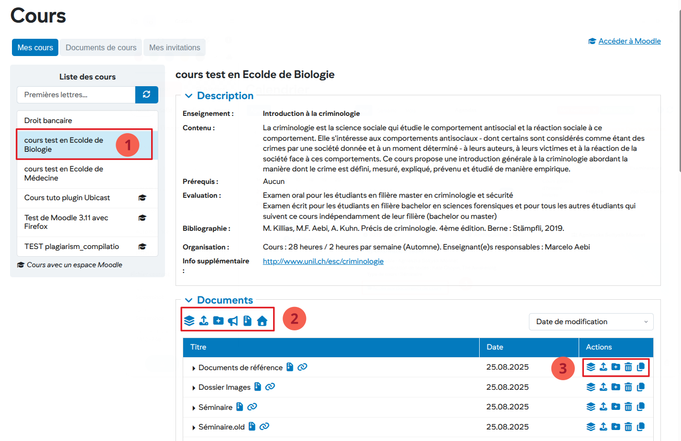
Task: Delete the Dossier Images folder using its trash icon
Action: point(628,387)
